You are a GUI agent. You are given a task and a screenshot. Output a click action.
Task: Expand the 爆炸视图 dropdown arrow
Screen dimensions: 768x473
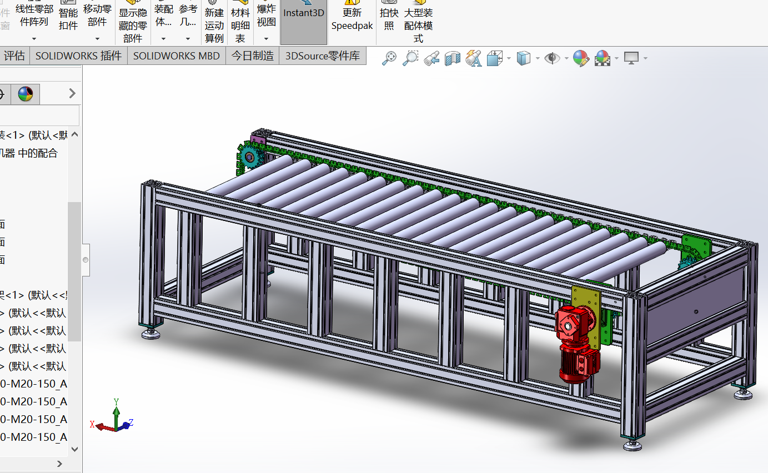267,39
